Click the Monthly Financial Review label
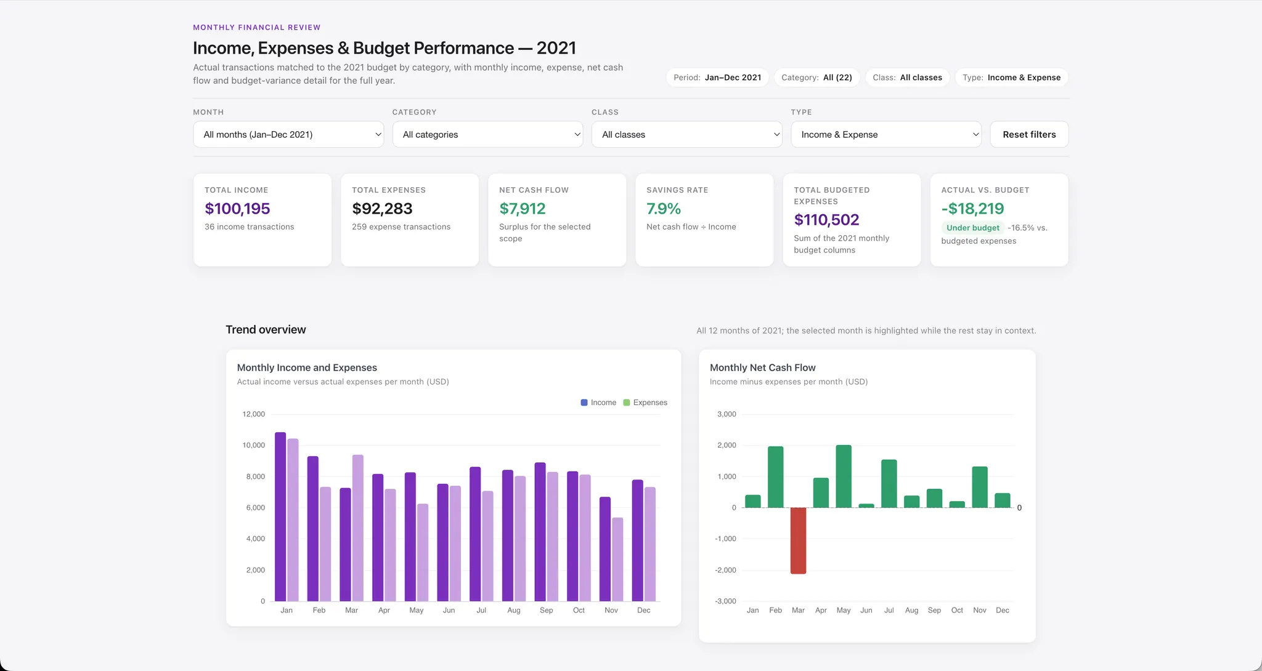 257,27
